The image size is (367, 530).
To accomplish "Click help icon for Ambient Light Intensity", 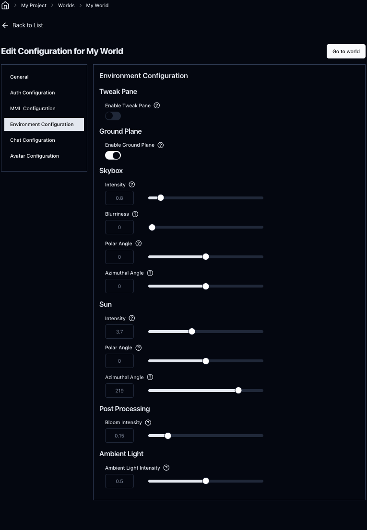I will pyautogui.click(x=166, y=468).
